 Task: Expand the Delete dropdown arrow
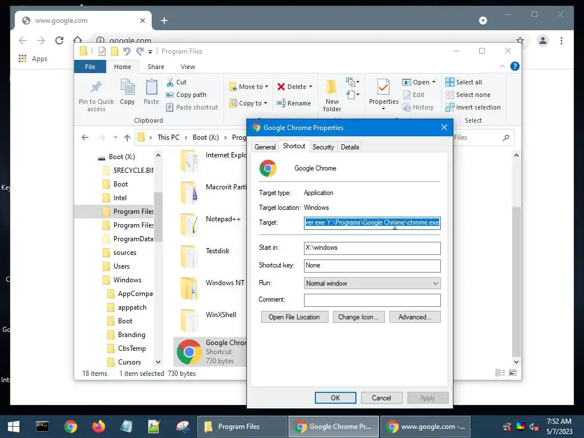click(310, 87)
